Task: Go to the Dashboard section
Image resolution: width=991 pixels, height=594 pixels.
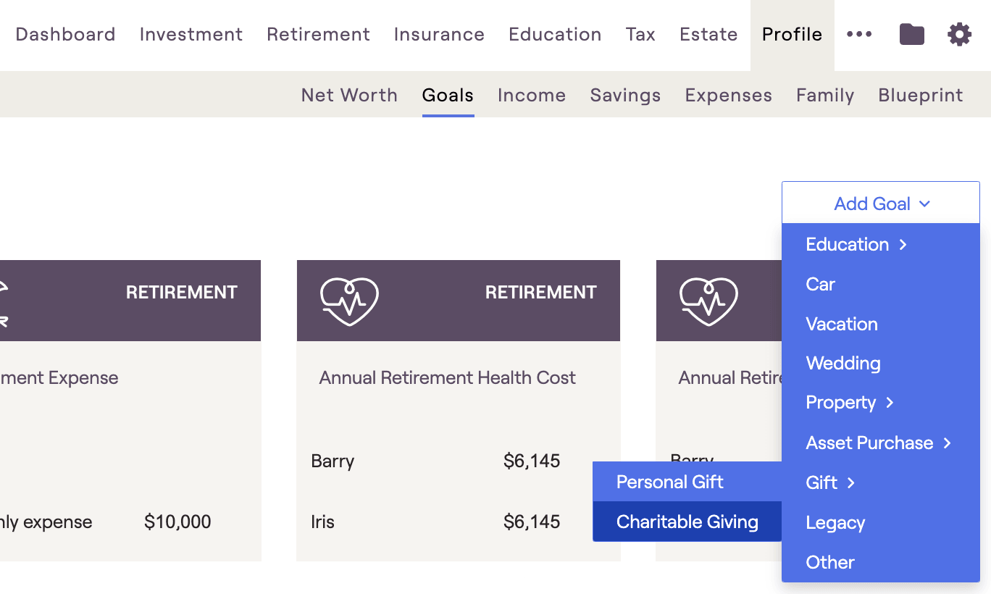Action: click(65, 34)
